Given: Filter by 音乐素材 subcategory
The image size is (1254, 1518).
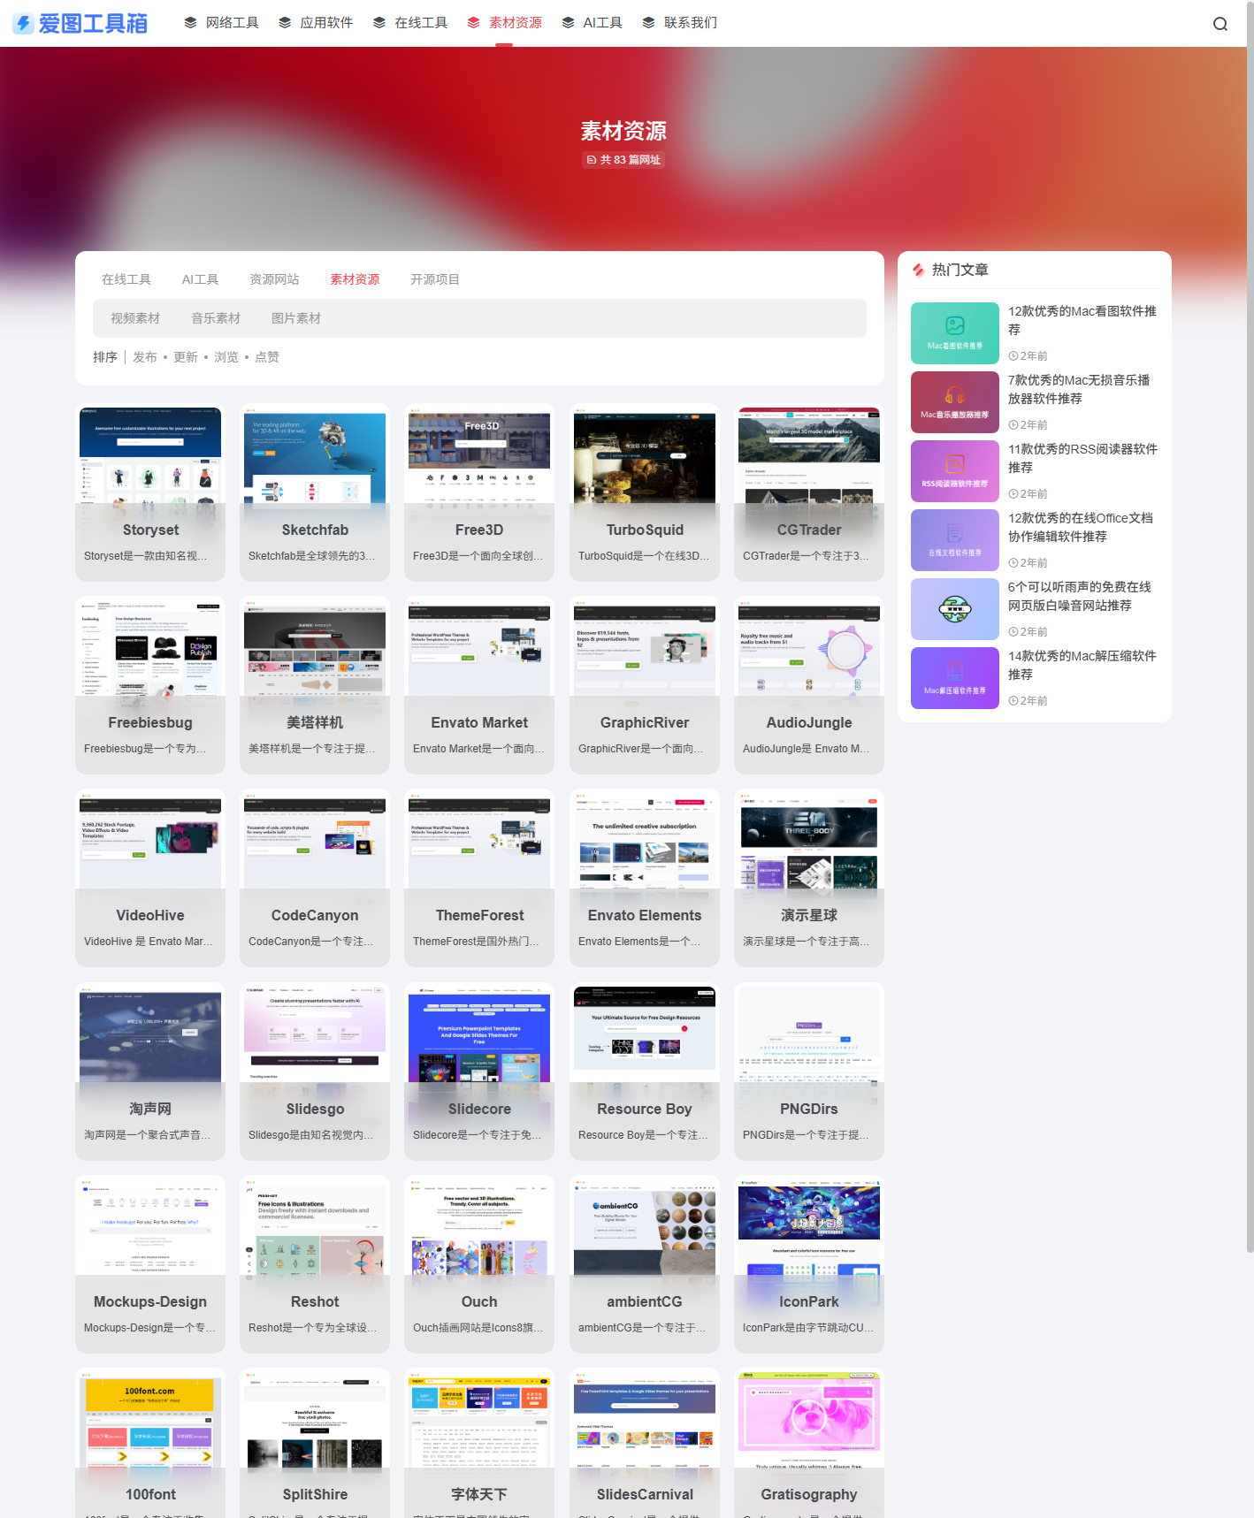Looking at the screenshot, I should [x=216, y=318].
